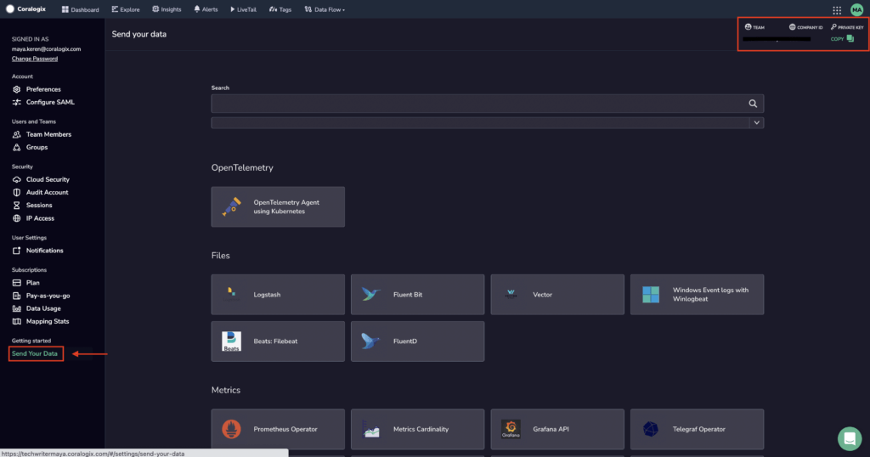Switch to LiveTail
The image size is (870, 457).
pos(243,9)
